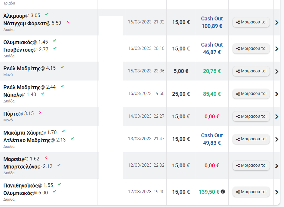The height and width of the screenshot is (207, 284).
Task: Select the date 16/03/2023, 21:32
Action: (146, 22)
